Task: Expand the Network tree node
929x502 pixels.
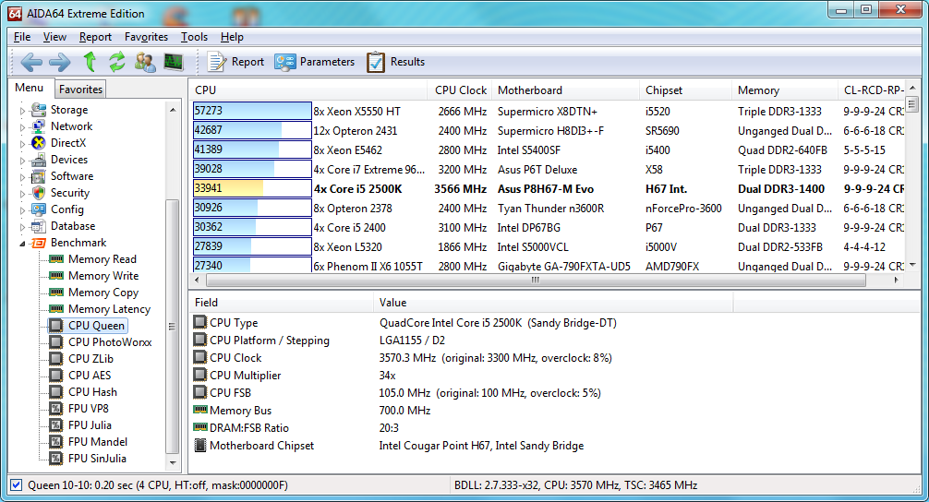Action: (22, 126)
